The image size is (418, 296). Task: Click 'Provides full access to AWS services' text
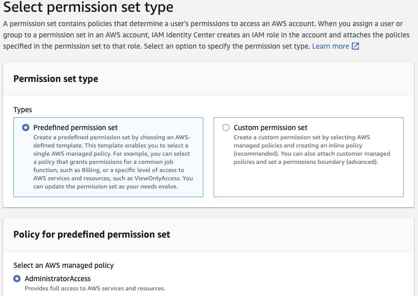(x=95, y=288)
